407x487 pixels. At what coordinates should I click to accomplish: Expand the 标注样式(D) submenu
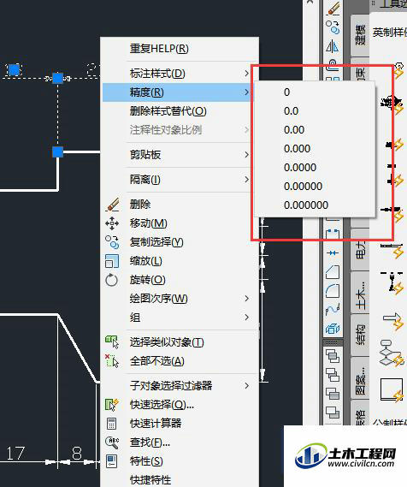[180, 74]
